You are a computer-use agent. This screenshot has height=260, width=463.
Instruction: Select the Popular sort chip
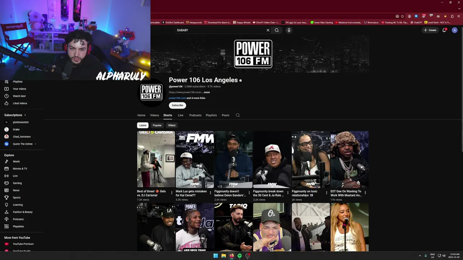pos(157,125)
